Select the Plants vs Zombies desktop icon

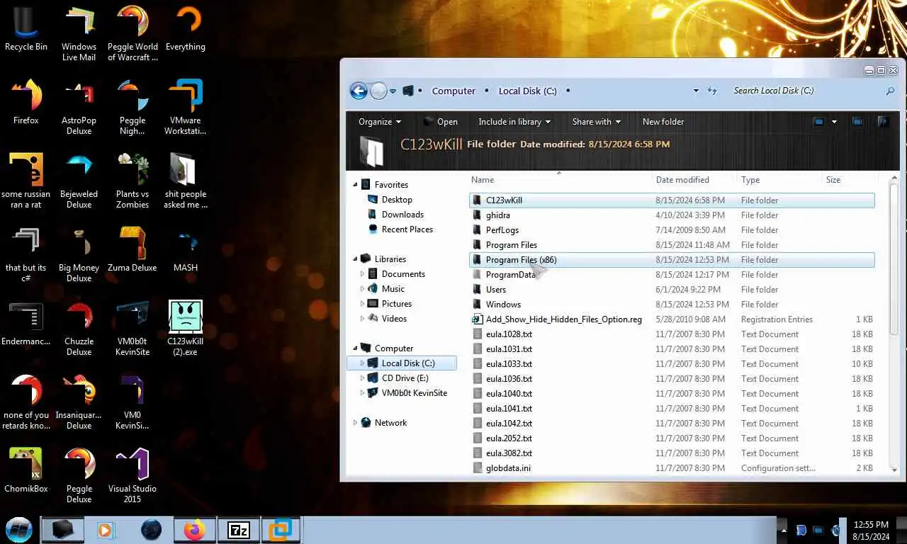133,181
